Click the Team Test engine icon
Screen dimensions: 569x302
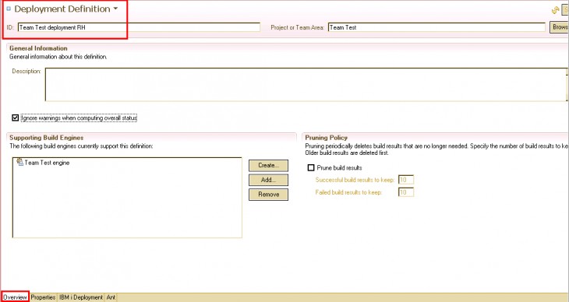[x=20, y=162]
